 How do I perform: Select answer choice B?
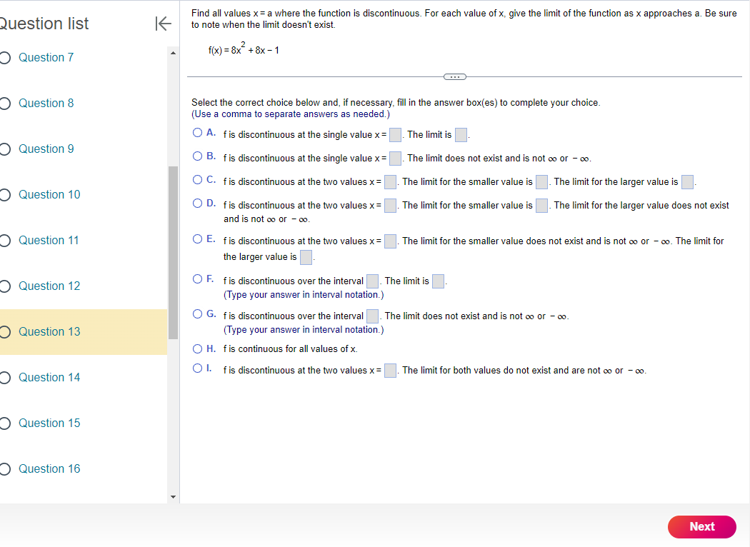(197, 156)
